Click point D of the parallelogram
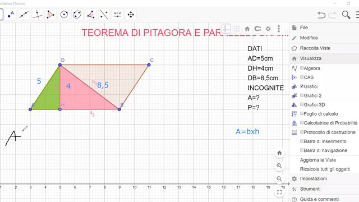This screenshot has height=202, width=359. [60, 65]
